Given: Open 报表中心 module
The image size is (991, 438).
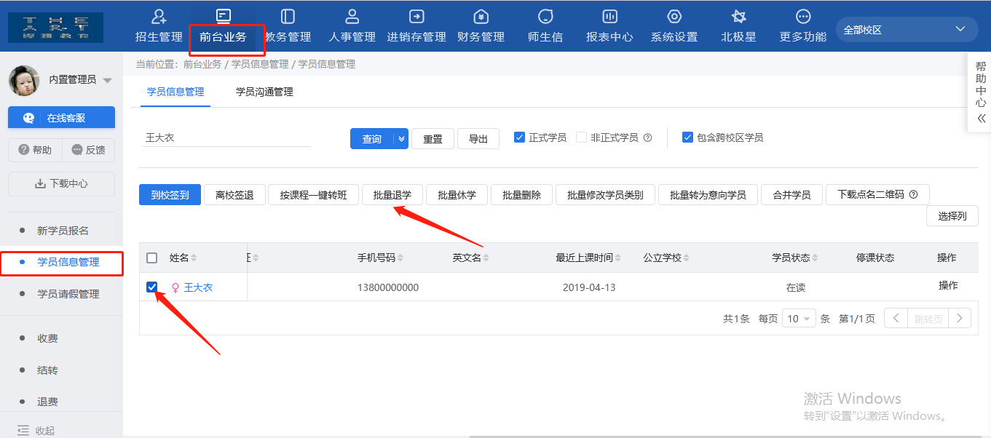Looking at the screenshot, I should pyautogui.click(x=609, y=25).
